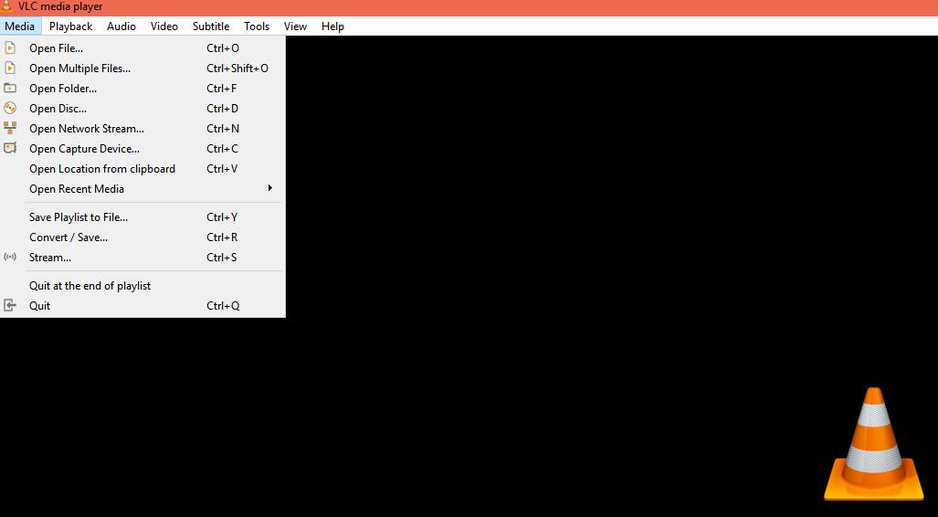Click the Open Multiple Files icon
938x517 pixels.
[x=9, y=69]
